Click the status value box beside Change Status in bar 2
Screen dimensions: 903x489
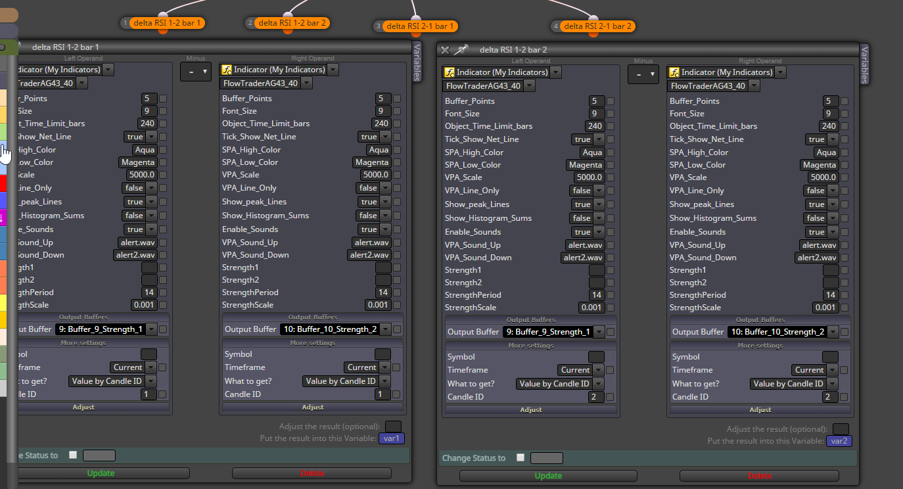tap(547, 458)
